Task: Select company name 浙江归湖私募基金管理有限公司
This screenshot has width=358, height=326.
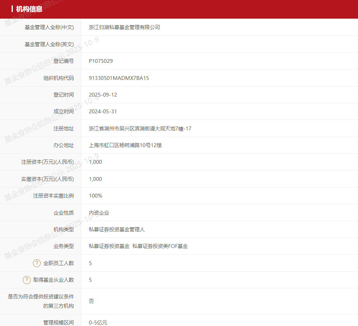Action: (124, 27)
